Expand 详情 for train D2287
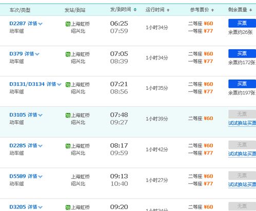Viewport: 256px width, 211px height. [35, 24]
